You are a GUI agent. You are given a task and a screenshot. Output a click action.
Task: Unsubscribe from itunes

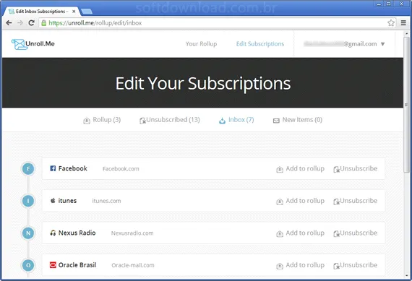(355, 201)
